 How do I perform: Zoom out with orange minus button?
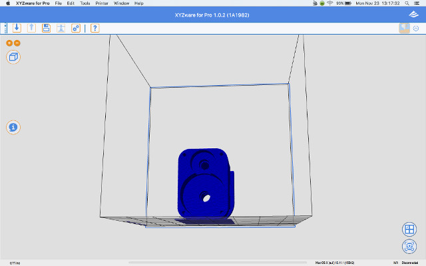17,43
